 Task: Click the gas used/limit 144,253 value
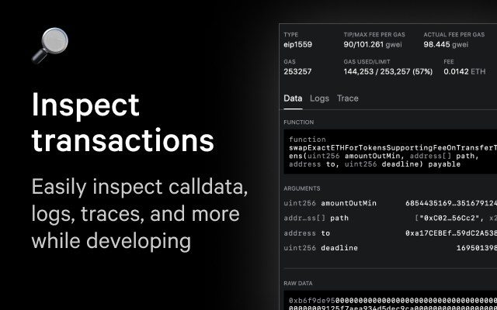click(x=387, y=71)
